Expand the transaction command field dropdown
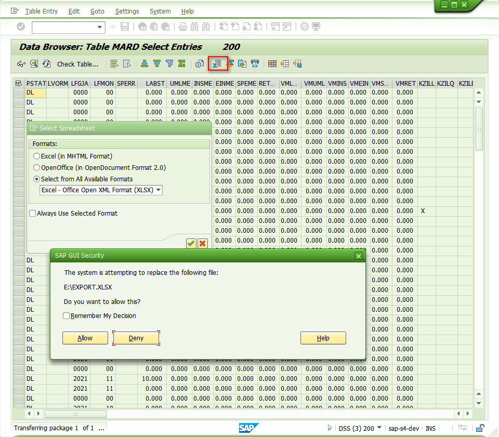499x437 pixels. (x=100, y=27)
